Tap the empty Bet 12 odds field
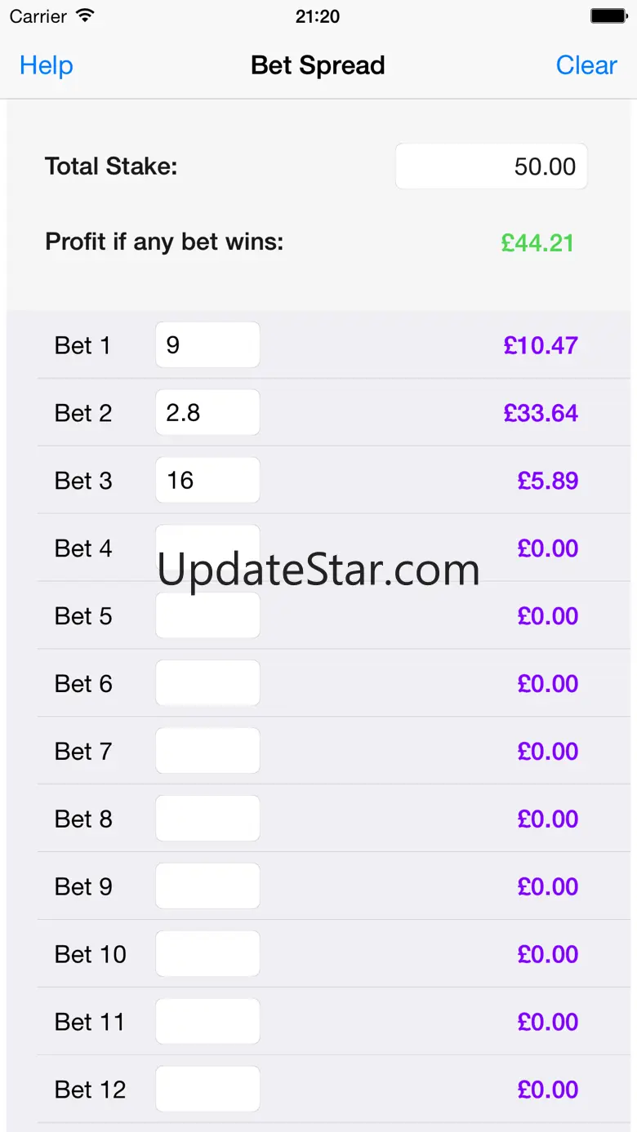Image resolution: width=637 pixels, height=1132 pixels. click(207, 1090)
